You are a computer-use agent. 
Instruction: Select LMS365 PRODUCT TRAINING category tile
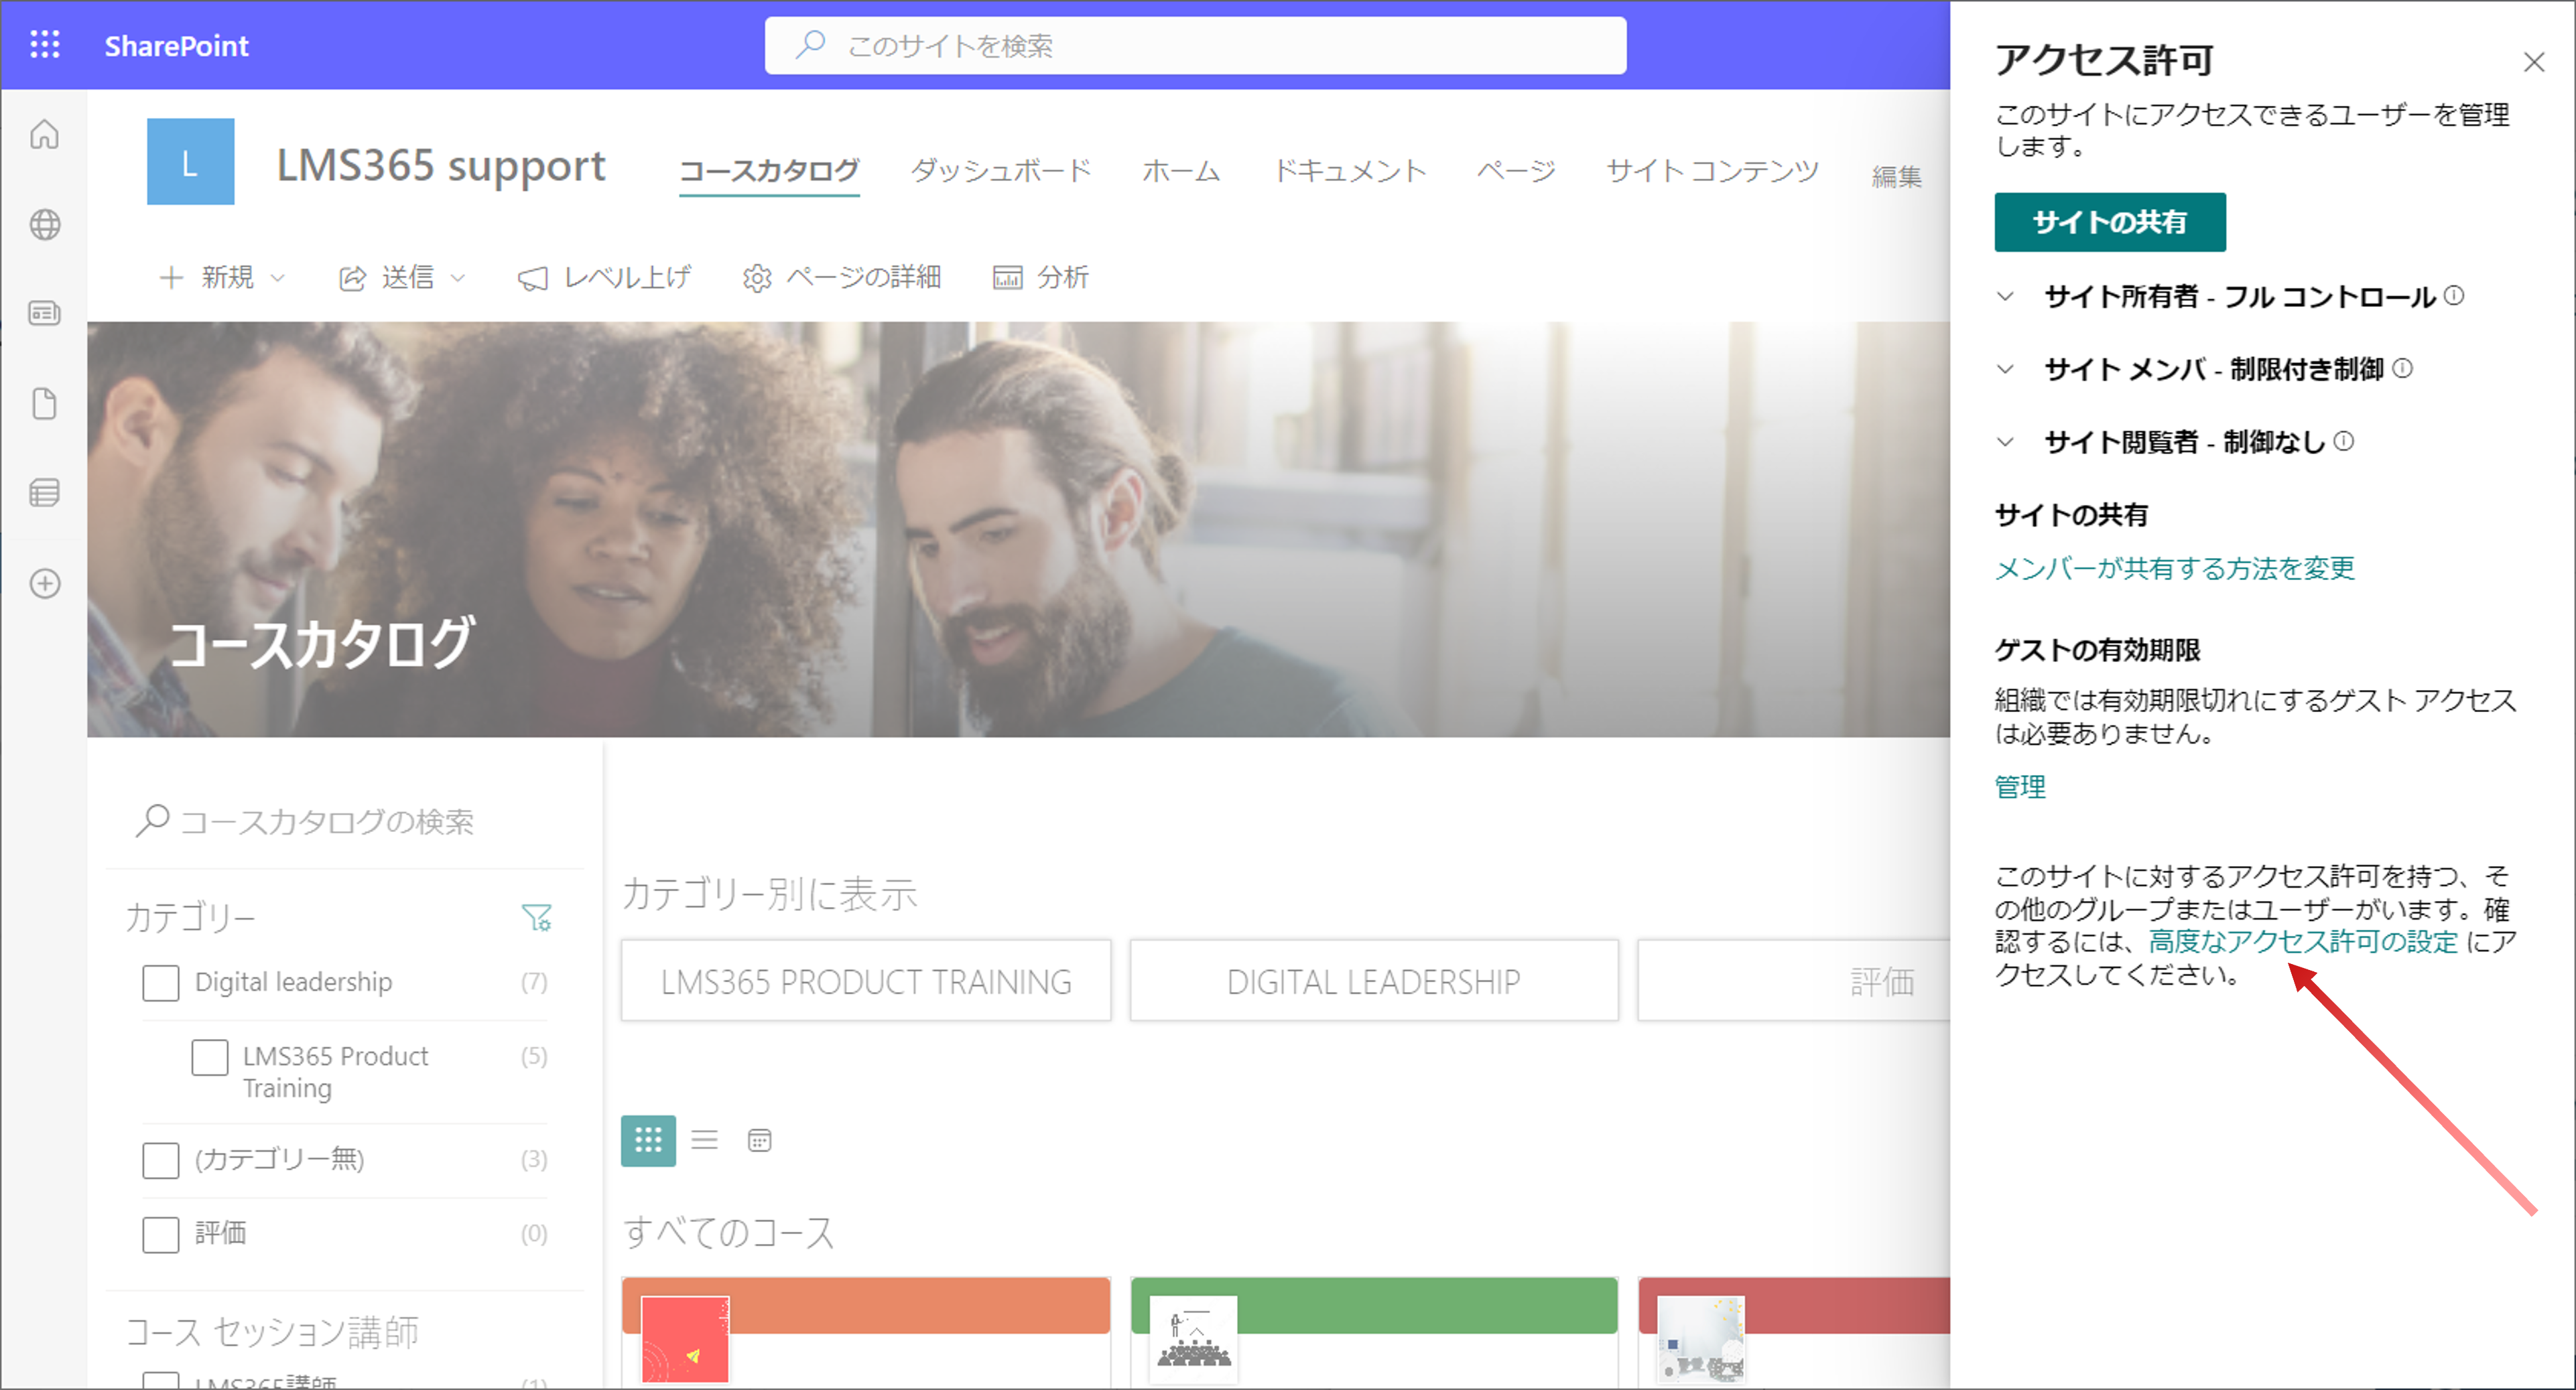pyautogui.click(x=866, y=981)
